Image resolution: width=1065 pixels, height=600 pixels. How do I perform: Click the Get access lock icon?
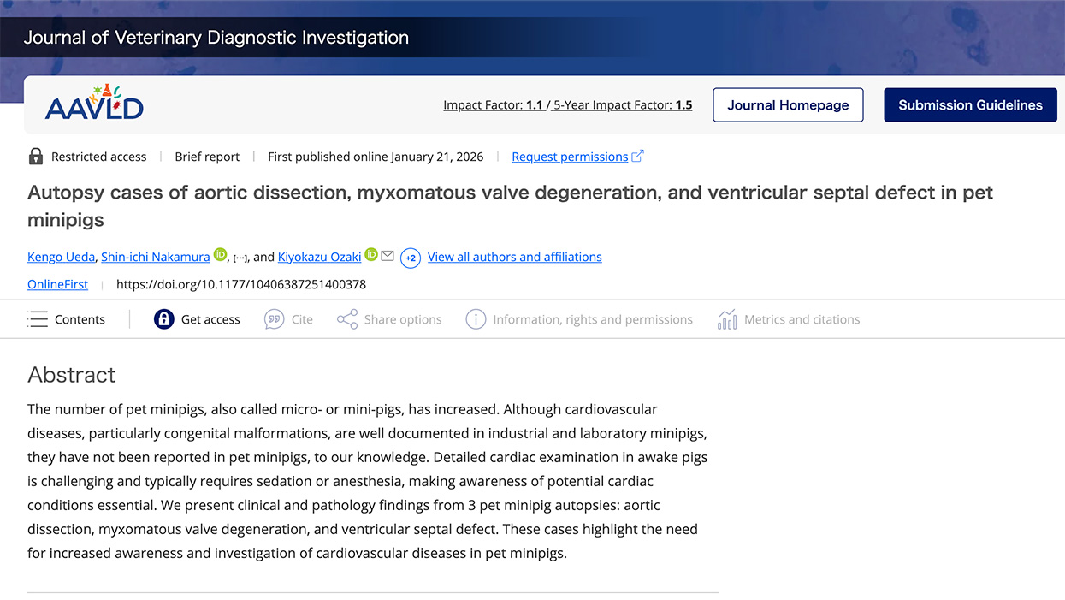pos(163,319)
